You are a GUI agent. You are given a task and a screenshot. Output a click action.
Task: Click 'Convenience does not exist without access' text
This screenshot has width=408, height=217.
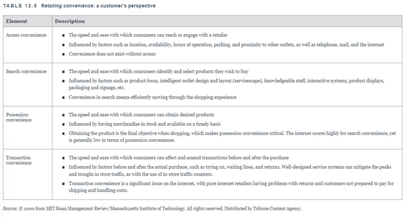(x=112, y=54)
